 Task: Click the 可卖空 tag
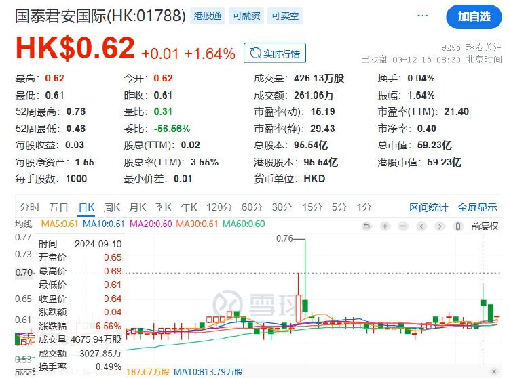coord(285,16)
